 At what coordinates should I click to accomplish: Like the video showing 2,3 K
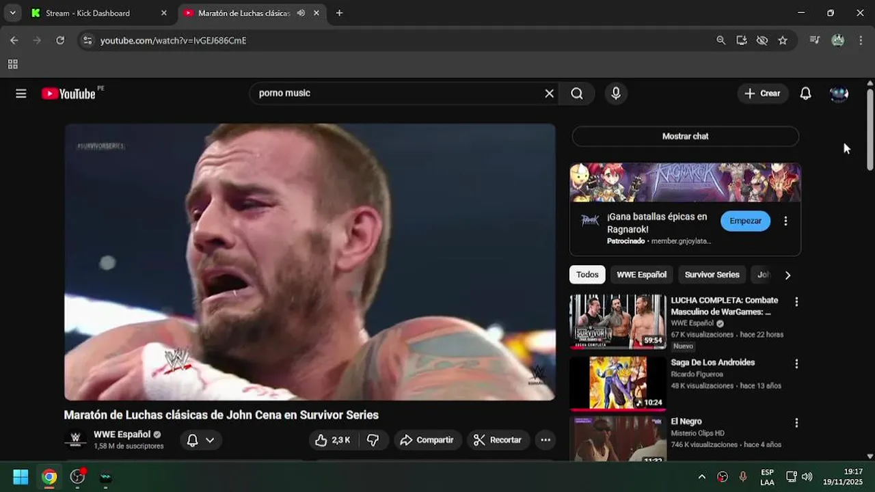[x=333, y=440]
